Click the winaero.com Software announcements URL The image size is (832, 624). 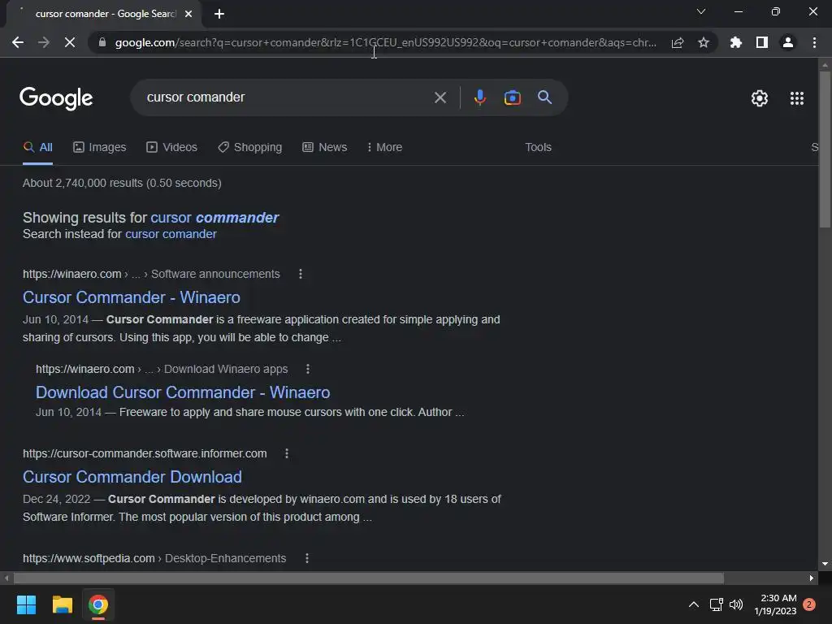[151, 274]
